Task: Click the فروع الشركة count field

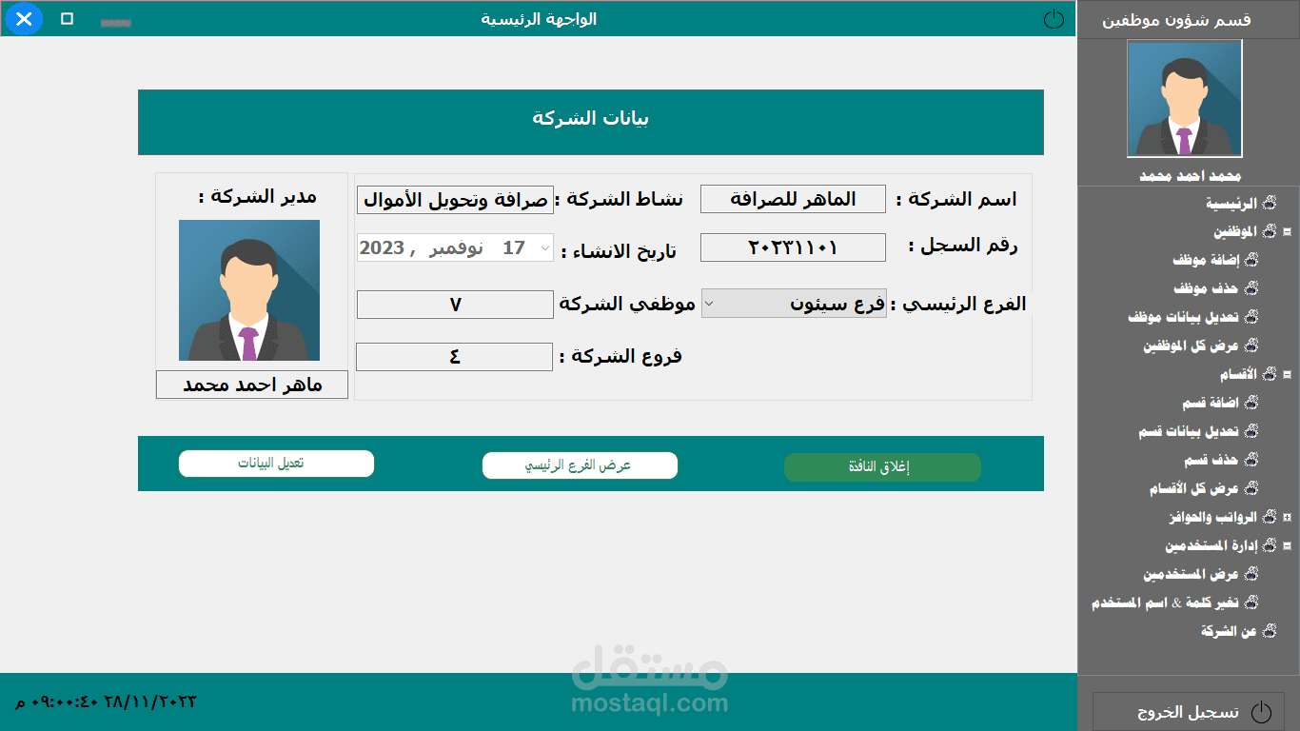Action: pos(454,357)
